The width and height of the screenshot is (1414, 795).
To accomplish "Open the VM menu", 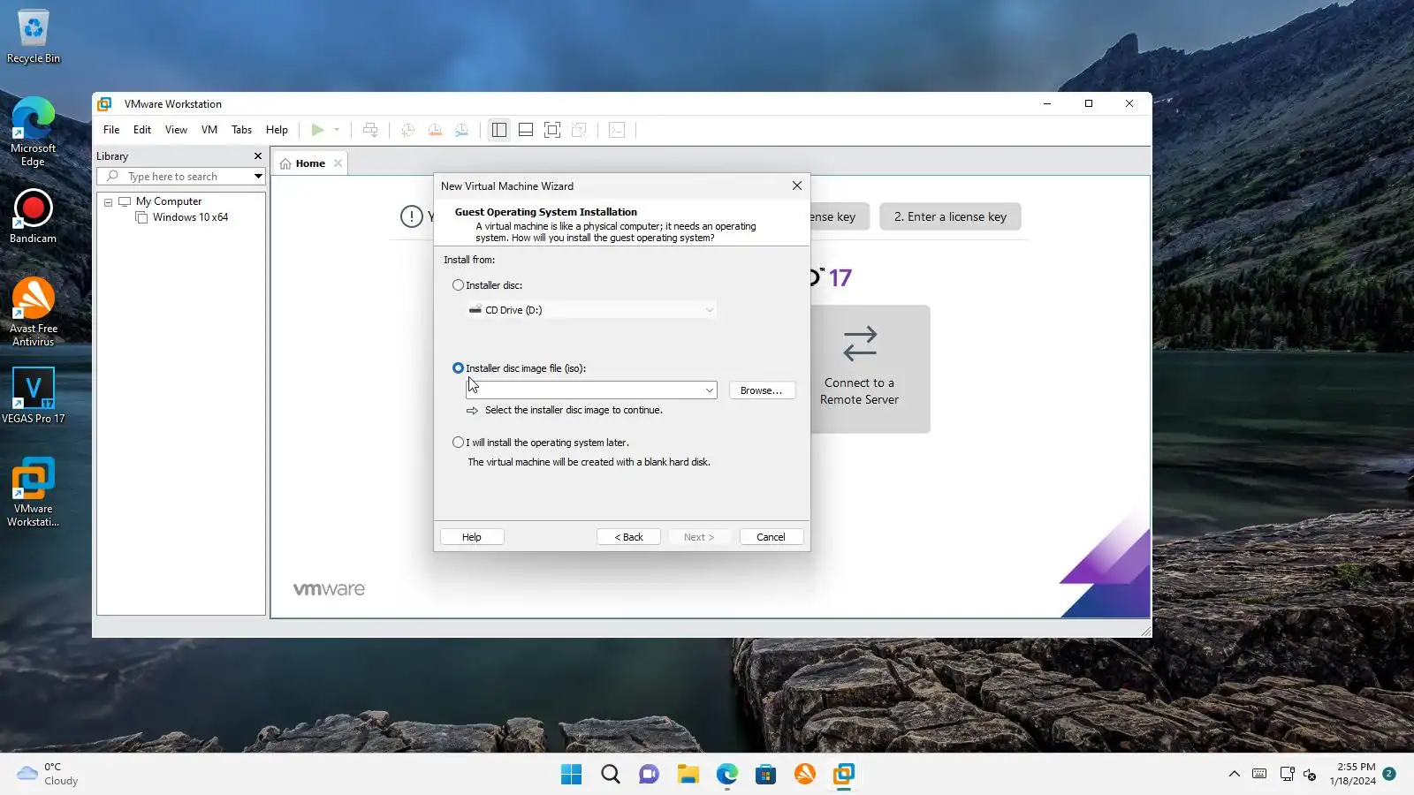I will (209, 130).
